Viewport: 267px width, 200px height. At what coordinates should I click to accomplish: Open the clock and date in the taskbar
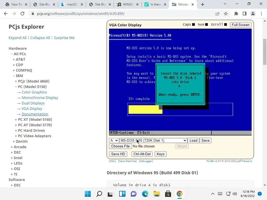[248, 194]
